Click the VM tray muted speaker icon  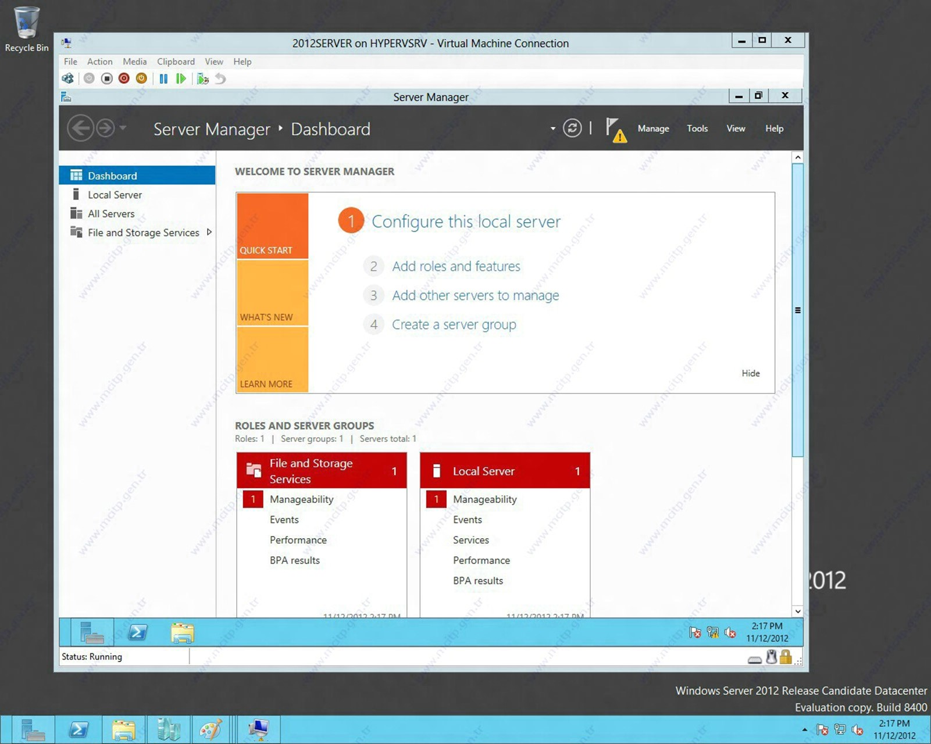(730, 632)
